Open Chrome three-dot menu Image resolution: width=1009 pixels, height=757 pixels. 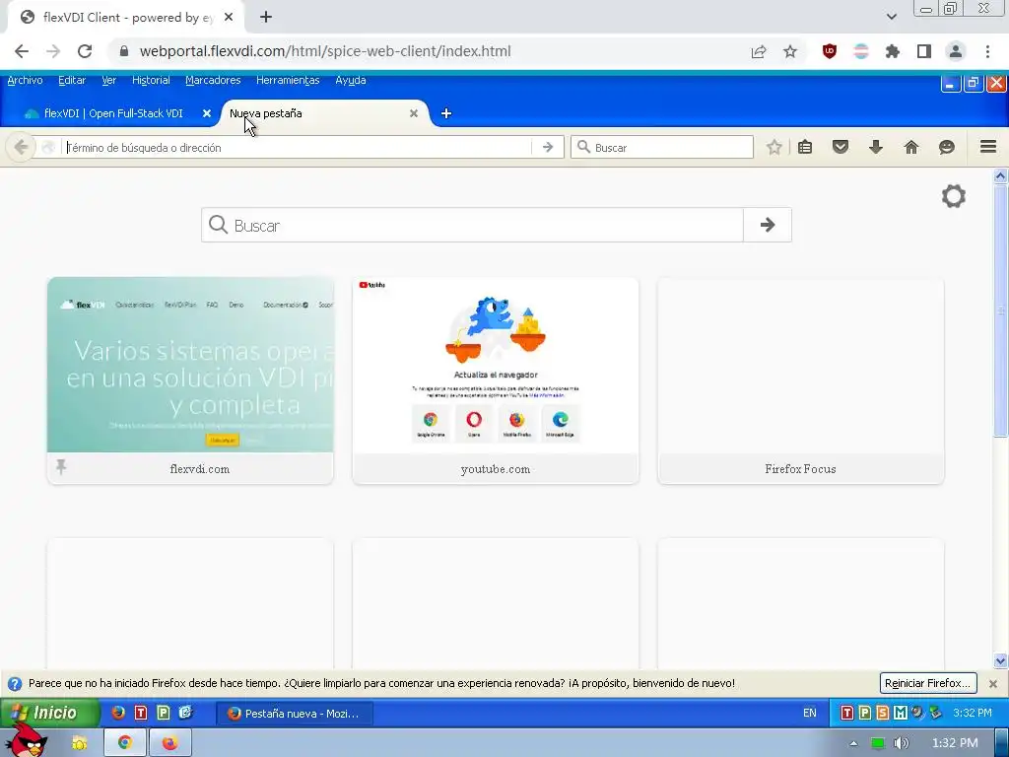point(987,51)
